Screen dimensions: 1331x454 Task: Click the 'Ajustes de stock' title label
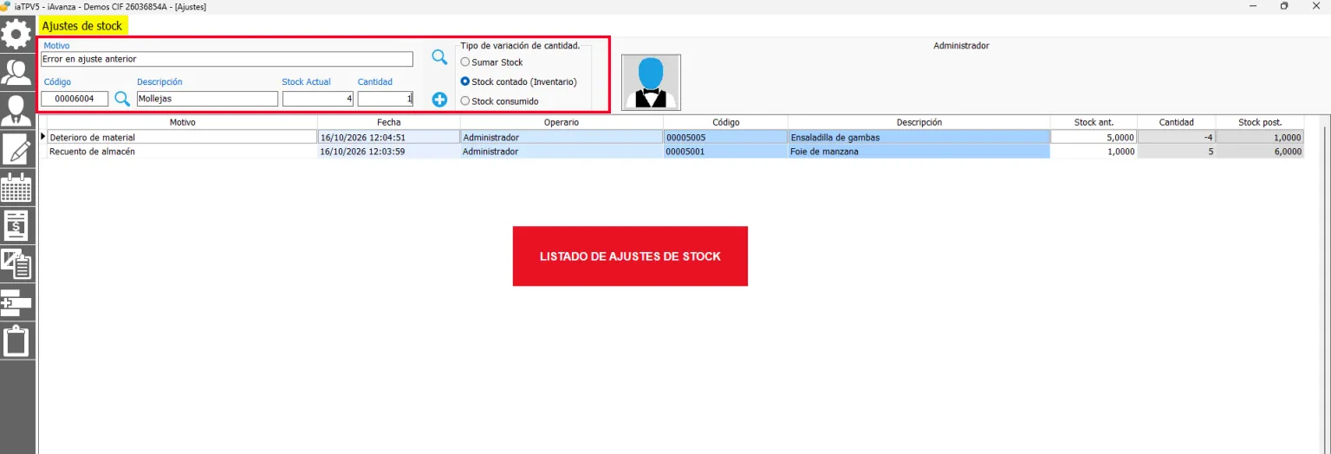click(82, 26)
